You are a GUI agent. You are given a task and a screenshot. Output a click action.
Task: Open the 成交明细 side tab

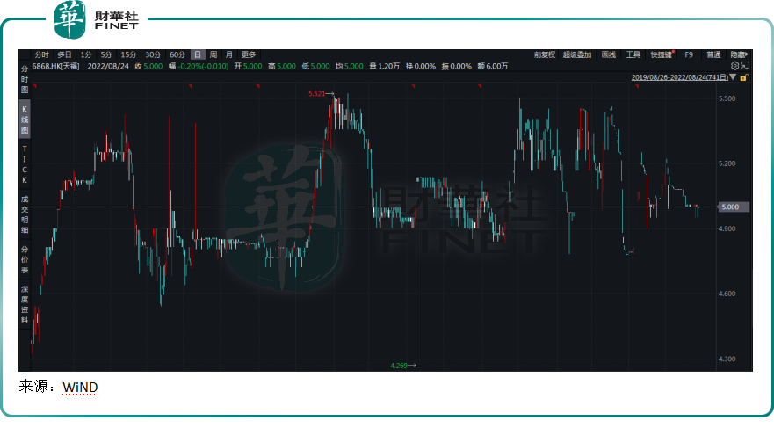click(x=25, y=215)
